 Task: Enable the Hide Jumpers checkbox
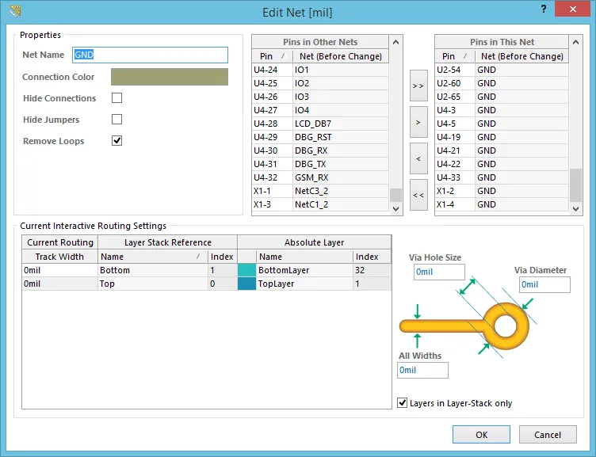117,120
